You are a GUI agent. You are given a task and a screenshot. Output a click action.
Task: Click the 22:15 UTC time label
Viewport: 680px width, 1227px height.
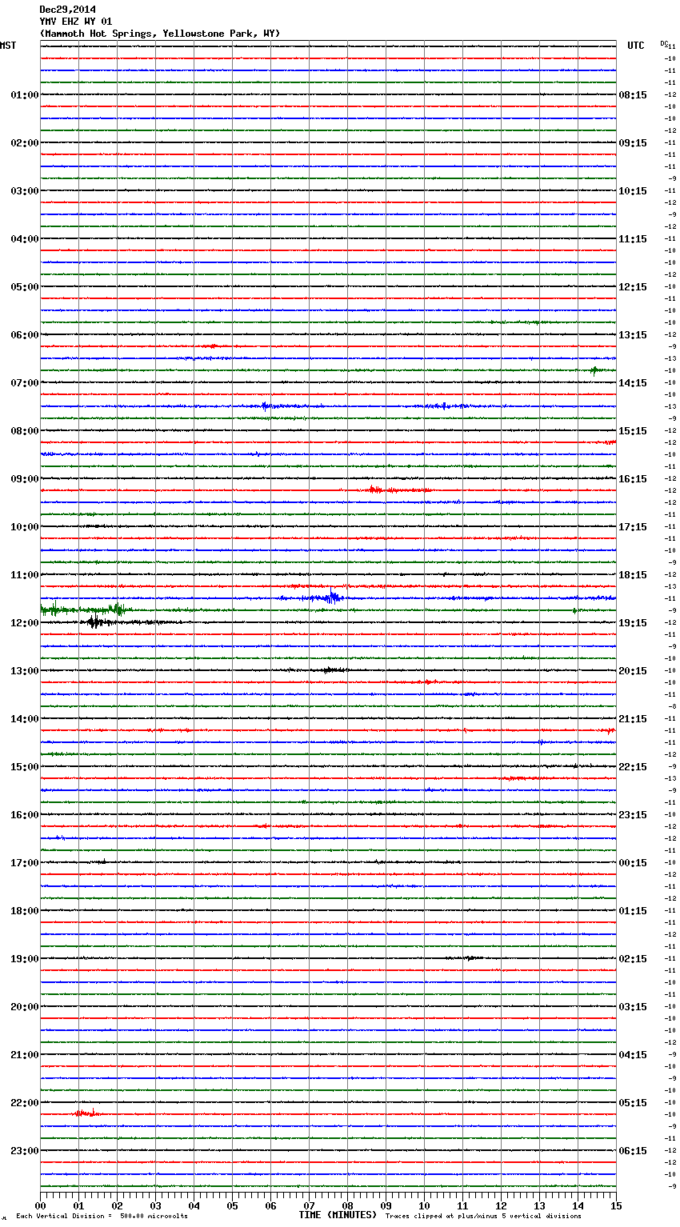click(633, 767)
